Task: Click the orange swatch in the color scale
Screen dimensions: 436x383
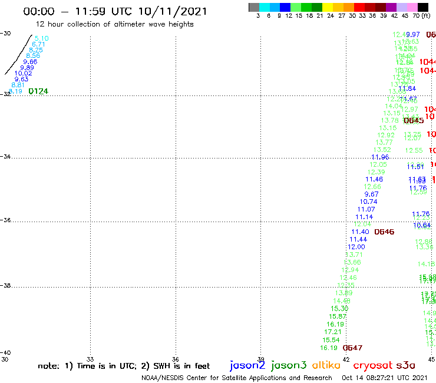Action: 349,7
